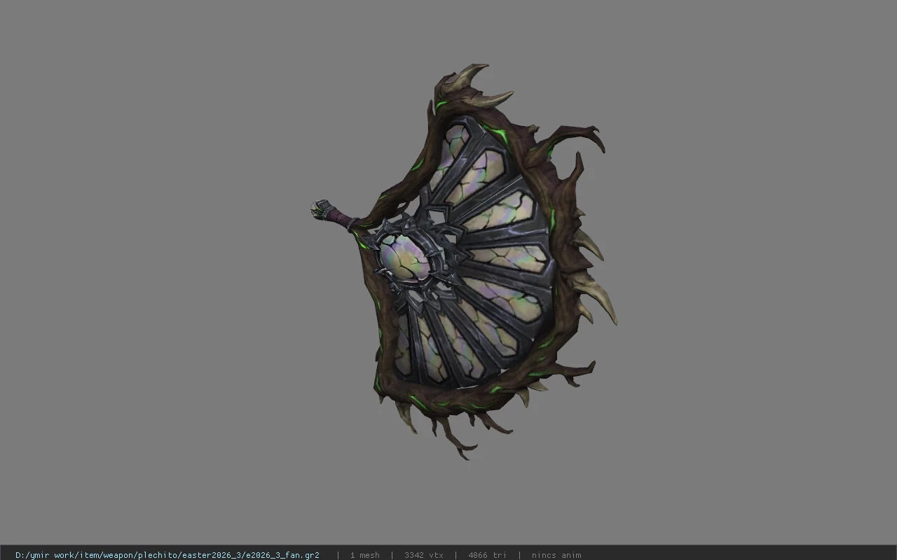Click the fan weapon 3D model in viewport
Viewport: 897px width, 560px height.
click(x=464, y=261)
